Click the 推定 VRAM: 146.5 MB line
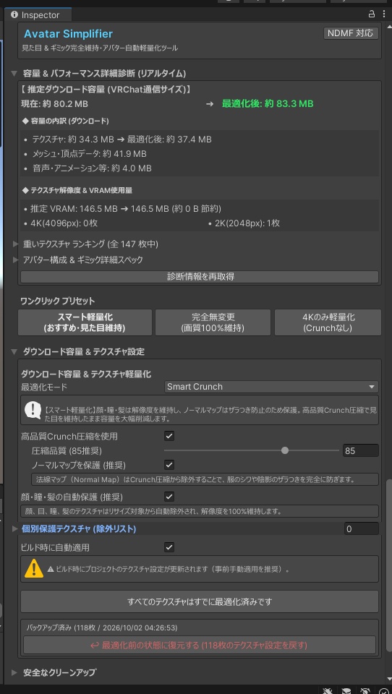392x694 pixels. [x=126, y=208]
